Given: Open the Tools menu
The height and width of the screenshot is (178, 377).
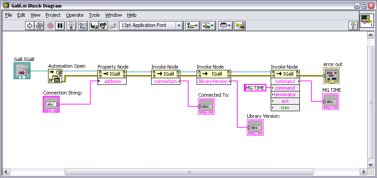Looking at the screenshot, I should (x=94, y=15).
